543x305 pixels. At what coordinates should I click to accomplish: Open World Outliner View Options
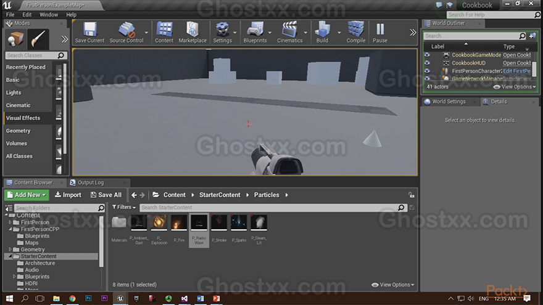[x=515, y=87]
